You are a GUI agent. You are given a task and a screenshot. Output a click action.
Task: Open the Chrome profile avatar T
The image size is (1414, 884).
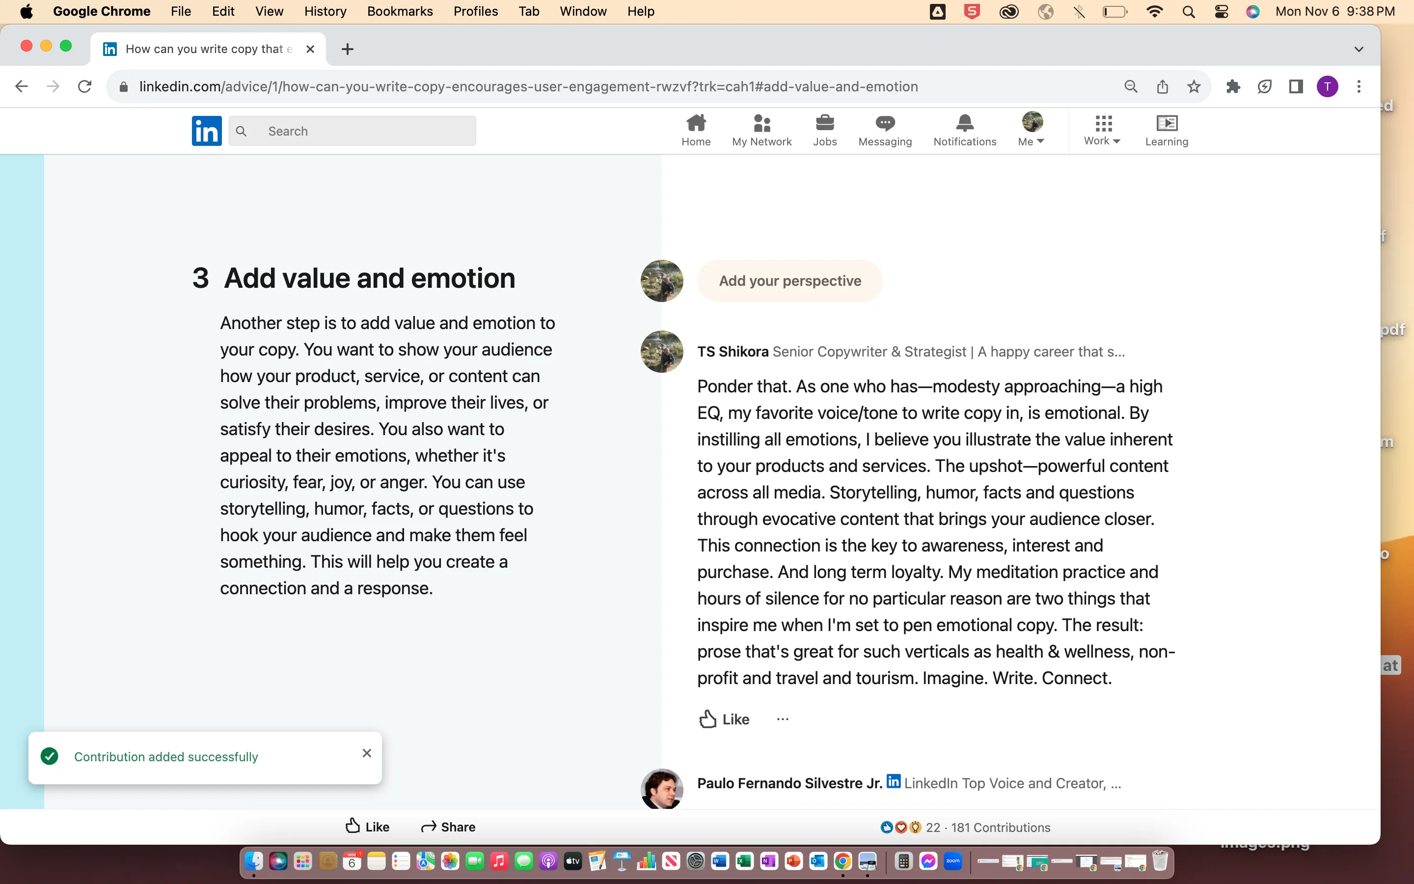click(1328, 86)
